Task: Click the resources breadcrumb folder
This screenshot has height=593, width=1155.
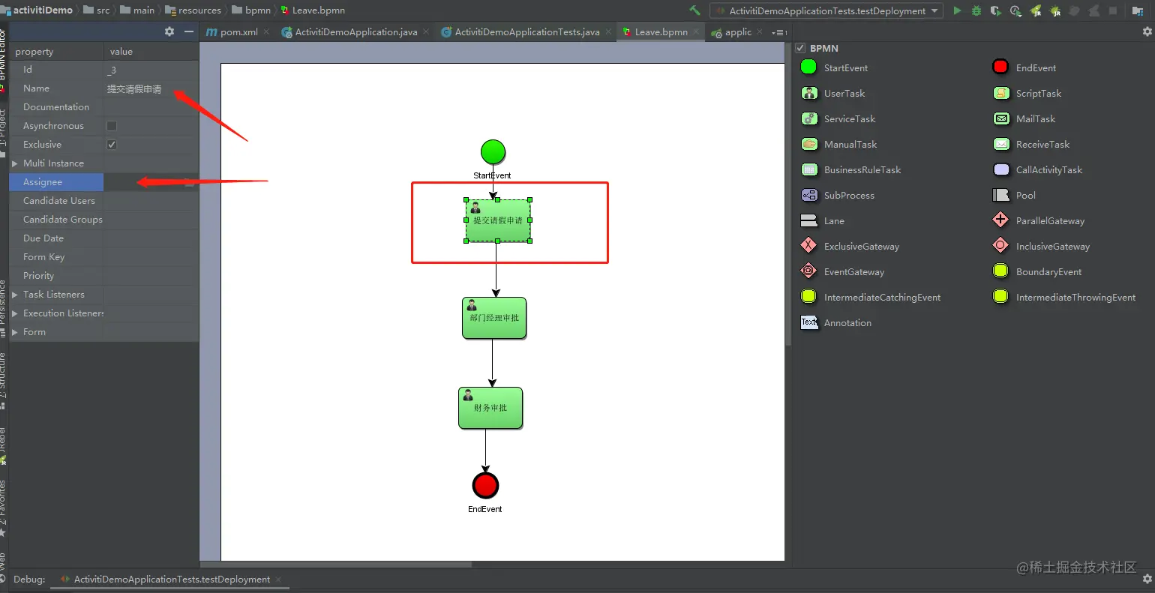Action: click(x=192, y=10)
